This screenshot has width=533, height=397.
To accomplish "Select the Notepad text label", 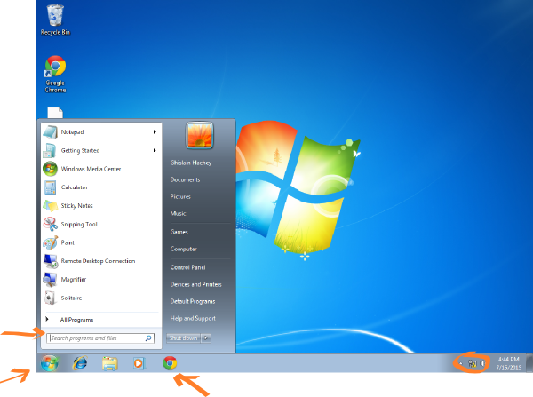I will (x=73, y=131).
